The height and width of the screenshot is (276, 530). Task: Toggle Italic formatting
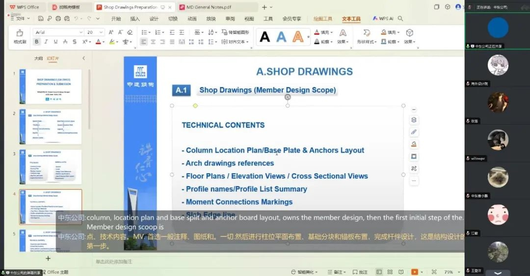click(46, 42)
